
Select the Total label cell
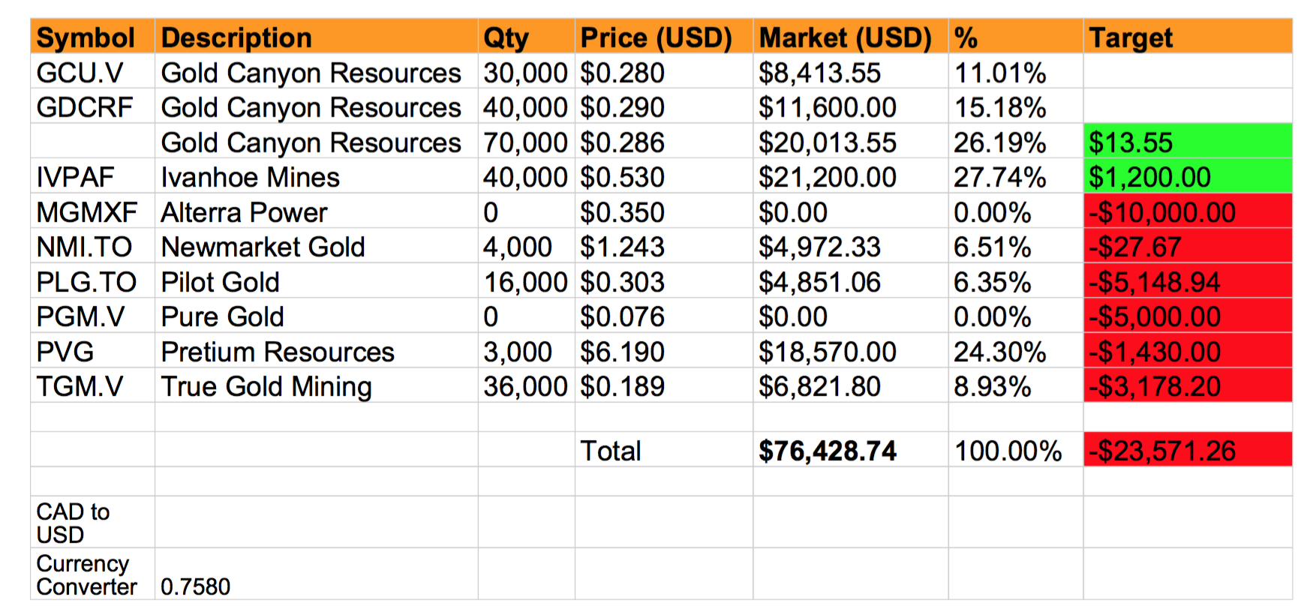tap(664, 449)
